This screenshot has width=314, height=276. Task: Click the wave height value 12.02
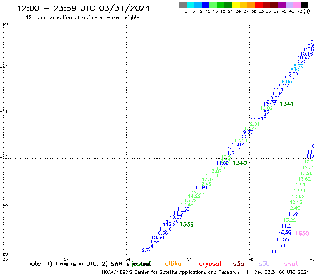tap(266, 108)
